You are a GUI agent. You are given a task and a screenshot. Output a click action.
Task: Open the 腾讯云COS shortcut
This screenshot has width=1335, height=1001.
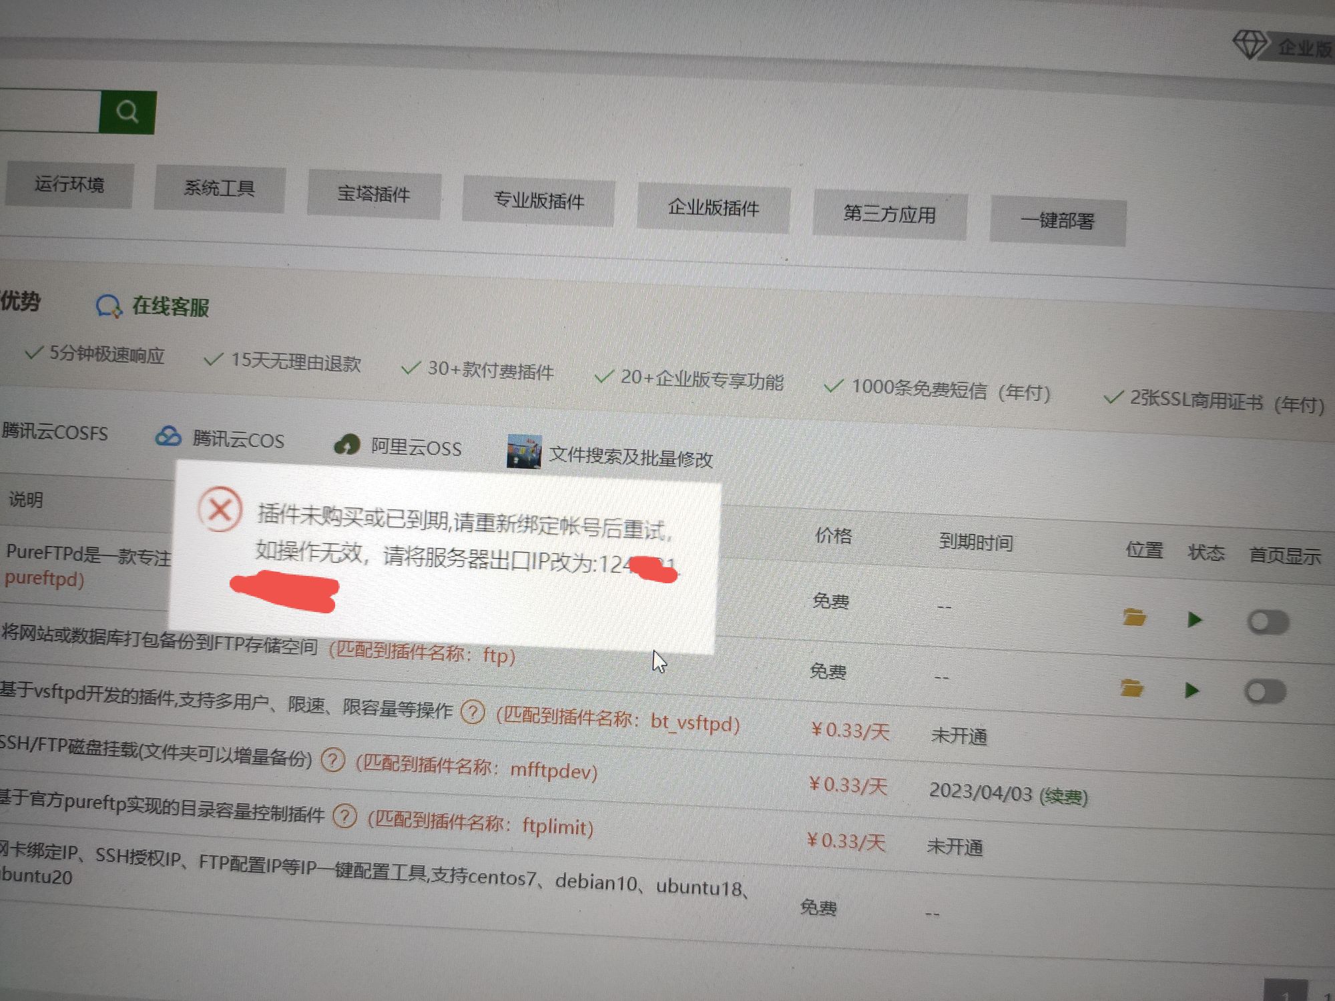238,440
